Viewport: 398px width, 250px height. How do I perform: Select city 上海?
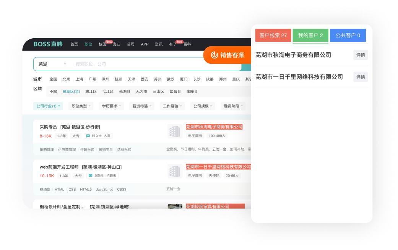(80, 79)
